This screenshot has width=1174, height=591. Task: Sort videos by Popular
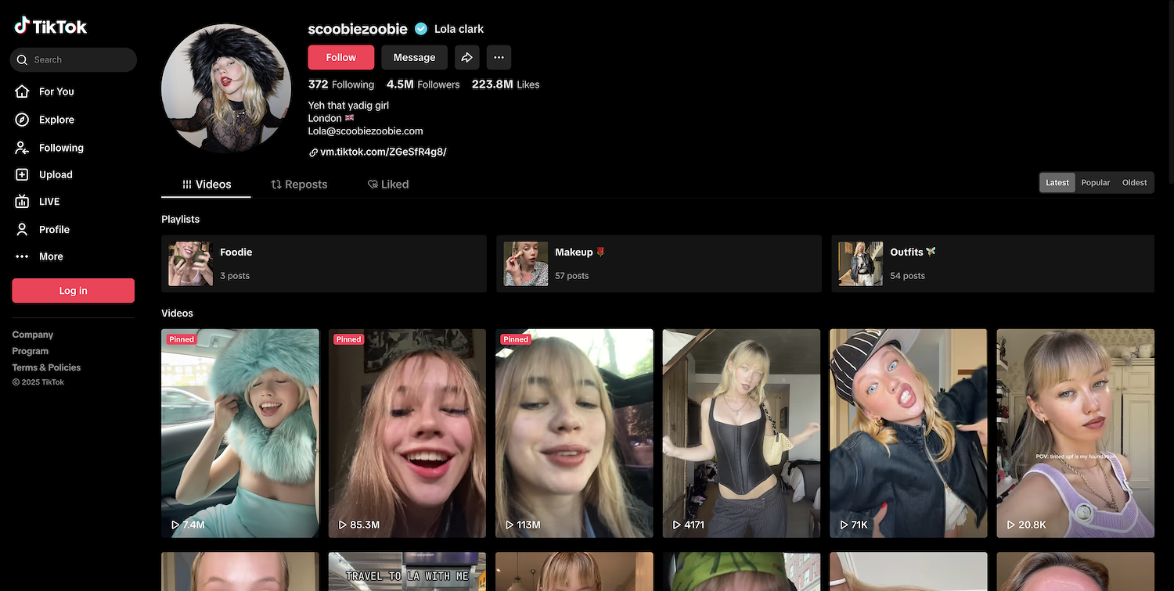(1096, 182)
